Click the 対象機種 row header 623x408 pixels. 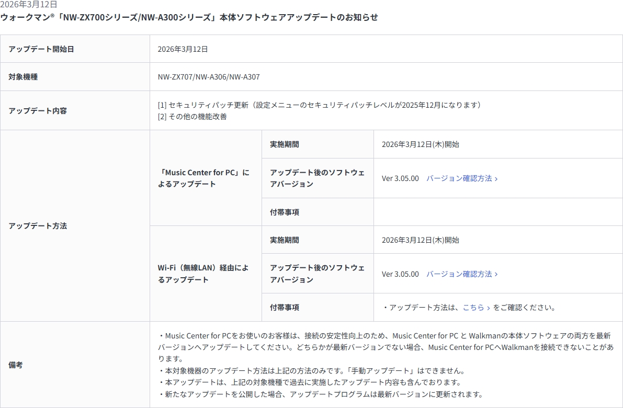23,77
